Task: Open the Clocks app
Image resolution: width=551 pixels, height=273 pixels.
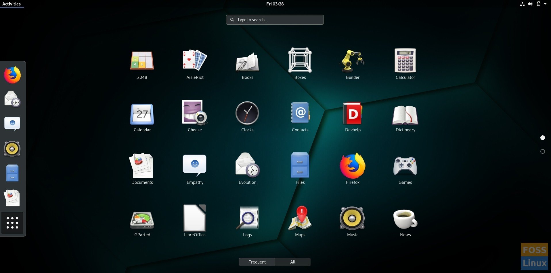Action: [x=247, y=113]
